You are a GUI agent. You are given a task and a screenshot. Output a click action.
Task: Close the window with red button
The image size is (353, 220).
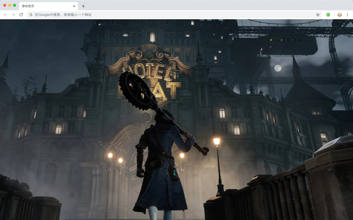tap(5, 5)
